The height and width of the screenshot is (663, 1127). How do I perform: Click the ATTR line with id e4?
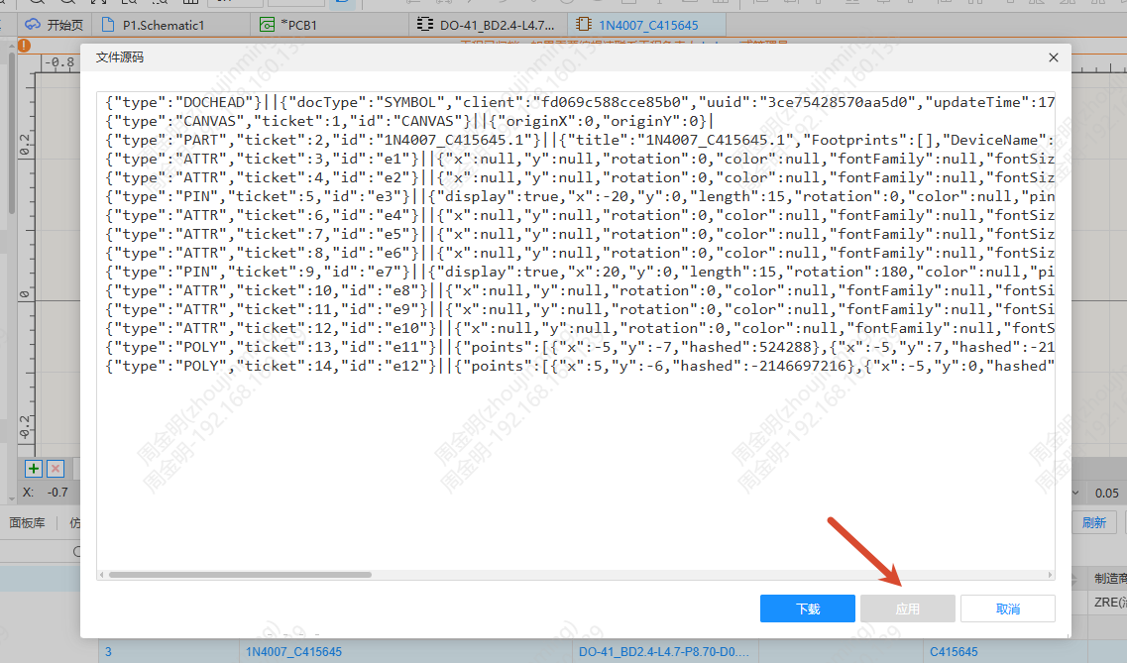pyautogui.click(x=579, y=215)
